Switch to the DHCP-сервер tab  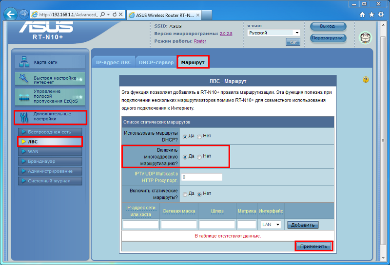pos(156,62)
